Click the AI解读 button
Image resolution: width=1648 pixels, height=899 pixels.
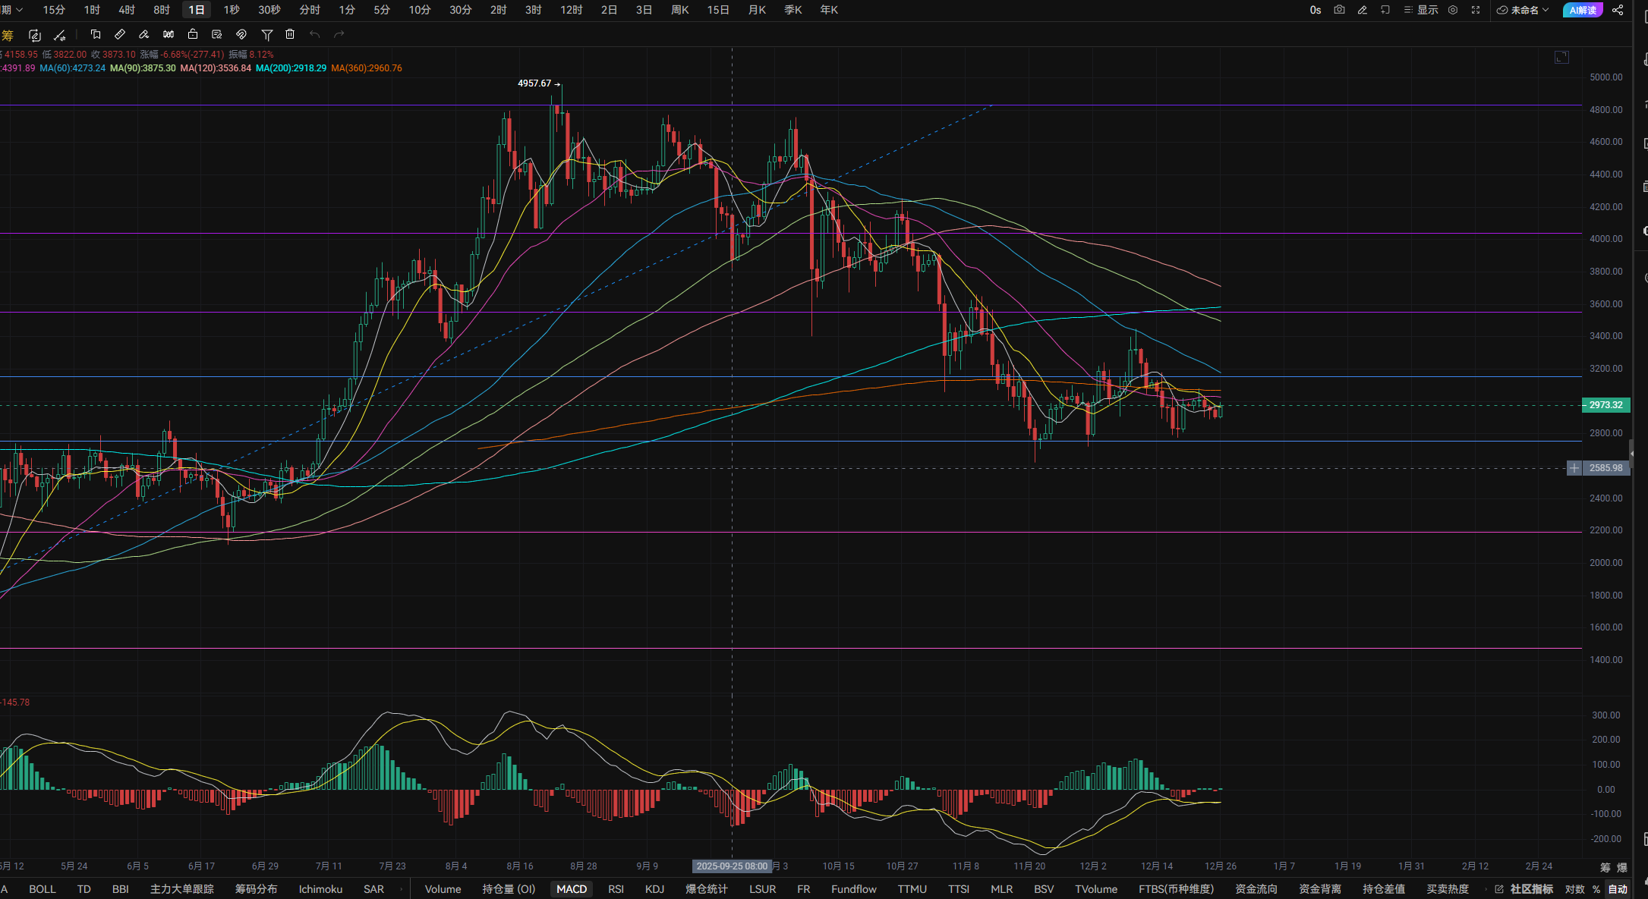pyautogui.click(x=1583, y=10)
